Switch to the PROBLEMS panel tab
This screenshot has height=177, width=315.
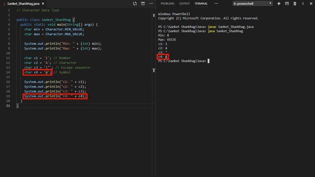(167, 3)
